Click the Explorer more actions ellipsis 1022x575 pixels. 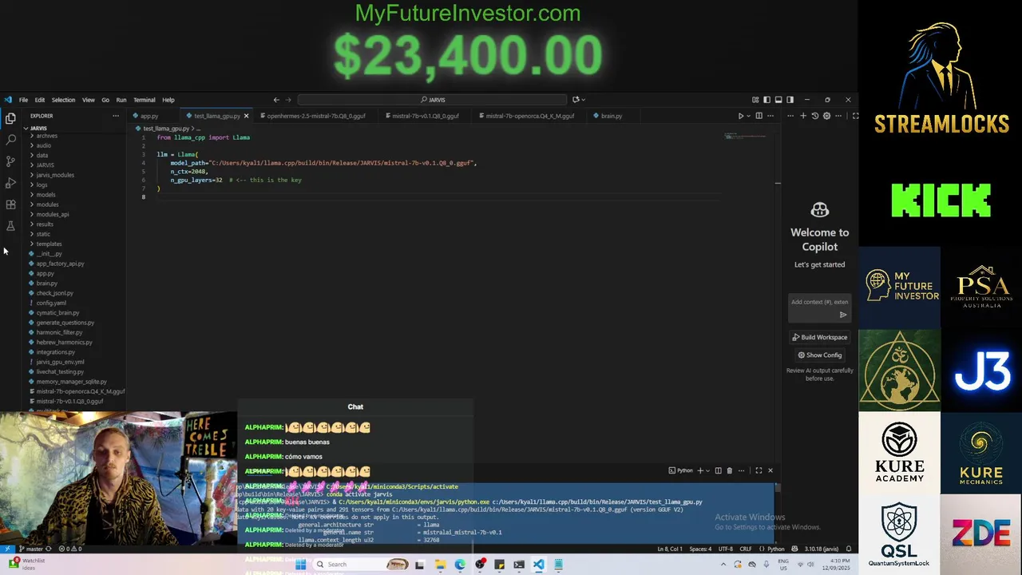115,116
